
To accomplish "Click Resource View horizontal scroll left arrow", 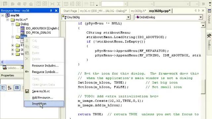I will pos(2,62).
